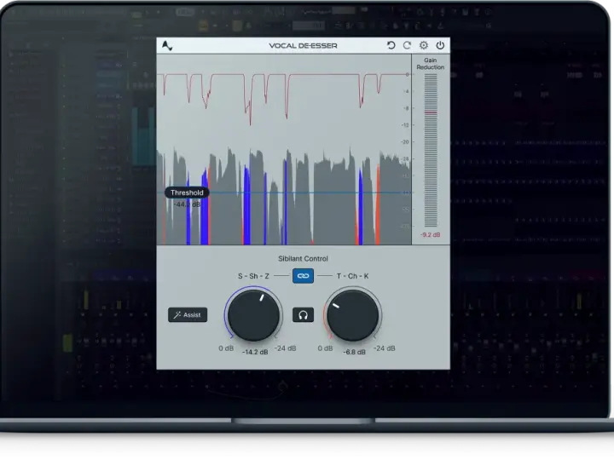
Task: Select the Threshold line handle
Action: [x=187, y=193]
